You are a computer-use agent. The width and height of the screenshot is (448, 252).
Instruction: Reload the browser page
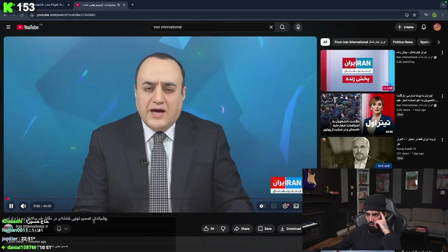(22, 15)
